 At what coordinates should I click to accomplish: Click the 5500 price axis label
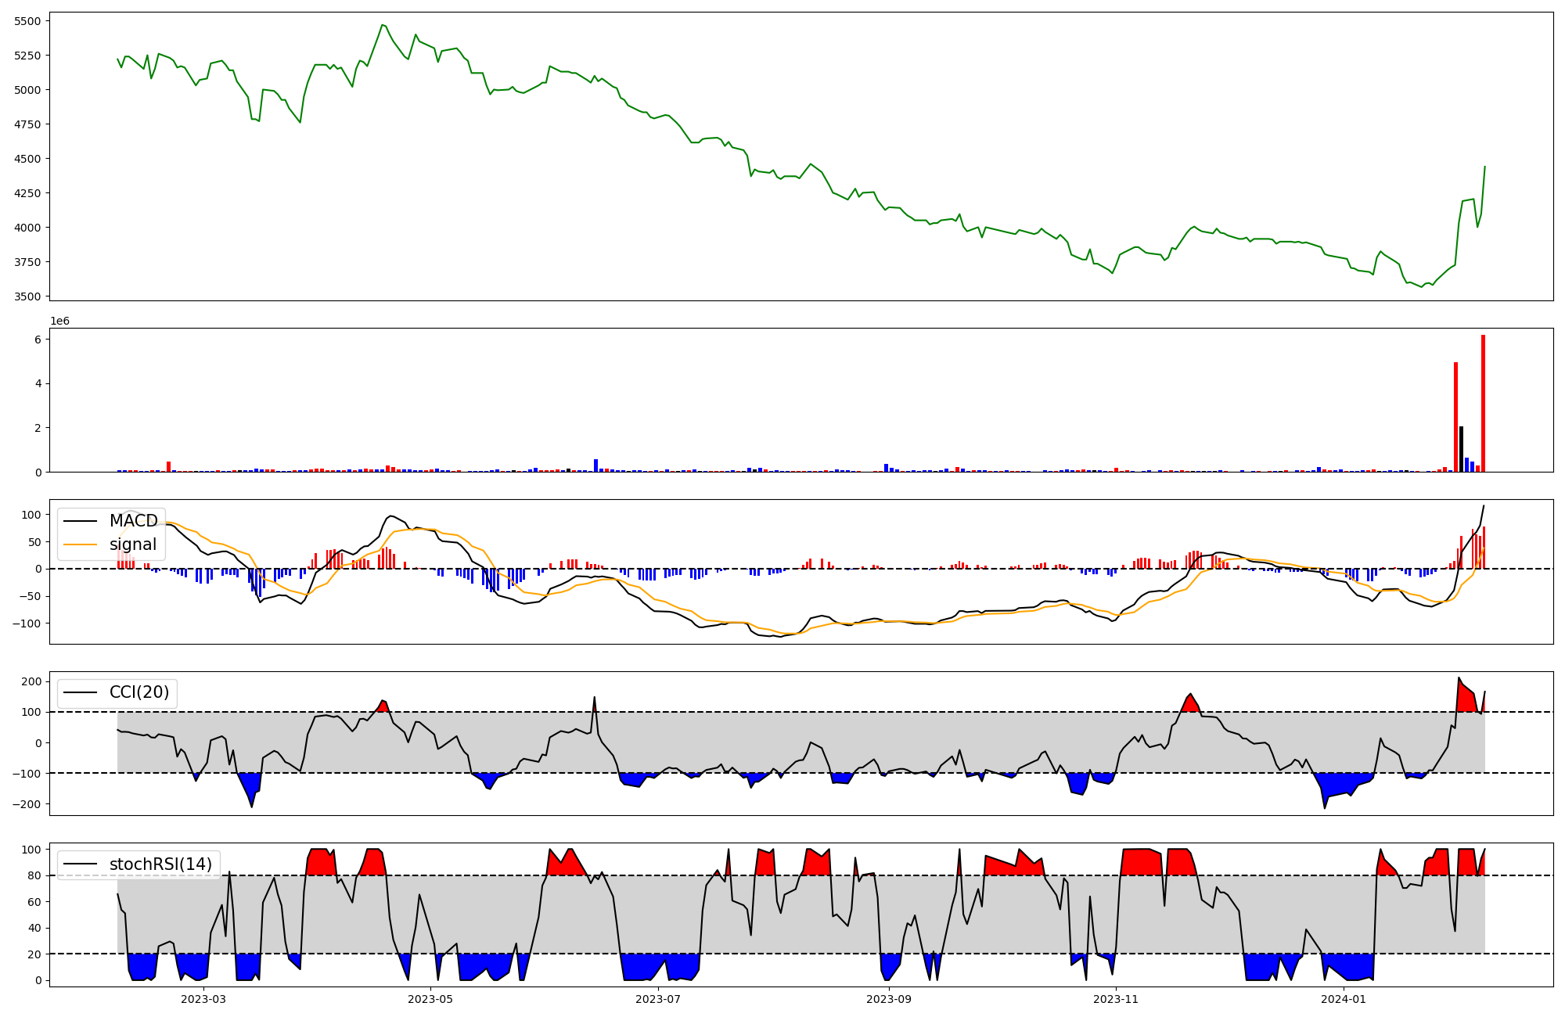(27, 21)
